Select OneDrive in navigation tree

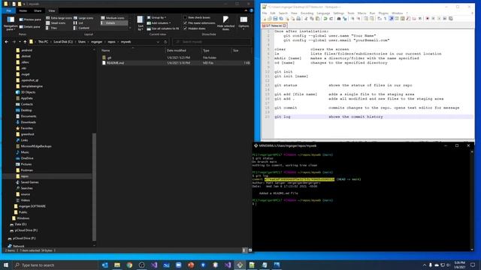[x=25, y=158]
